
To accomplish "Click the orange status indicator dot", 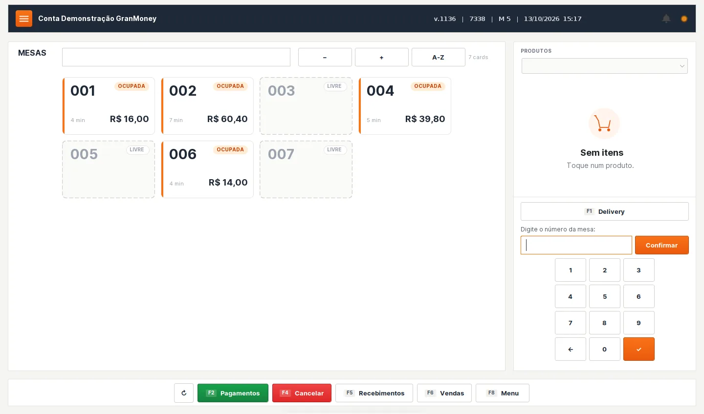I will point(684,19).
